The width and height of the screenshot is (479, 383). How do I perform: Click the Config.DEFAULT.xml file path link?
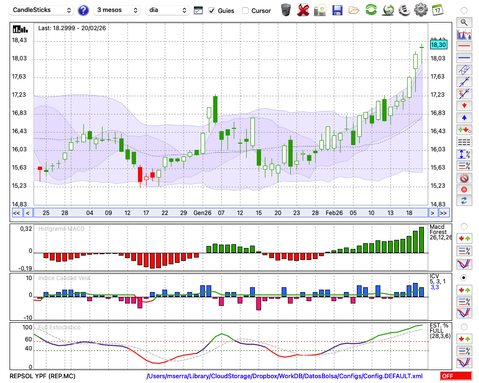[285, 376]
